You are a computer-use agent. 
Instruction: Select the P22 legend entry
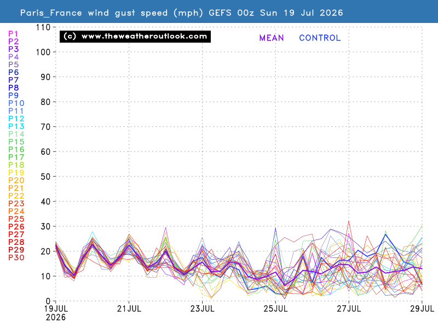coord(16,196)
